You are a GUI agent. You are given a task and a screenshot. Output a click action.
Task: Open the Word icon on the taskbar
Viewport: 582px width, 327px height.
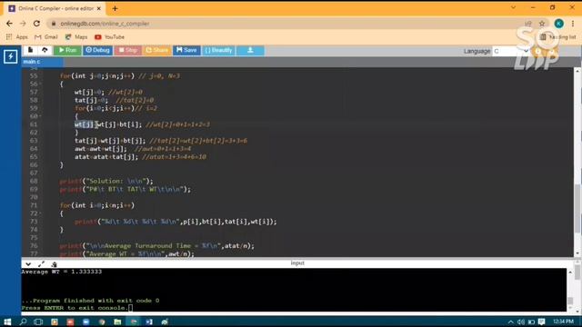[x=149, y=322]
